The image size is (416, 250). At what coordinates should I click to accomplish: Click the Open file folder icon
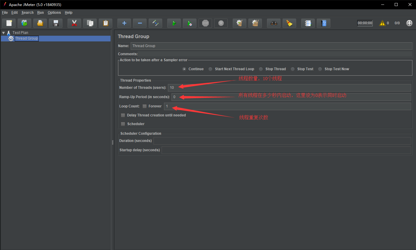pyautogui.click(x=40, y=23)
